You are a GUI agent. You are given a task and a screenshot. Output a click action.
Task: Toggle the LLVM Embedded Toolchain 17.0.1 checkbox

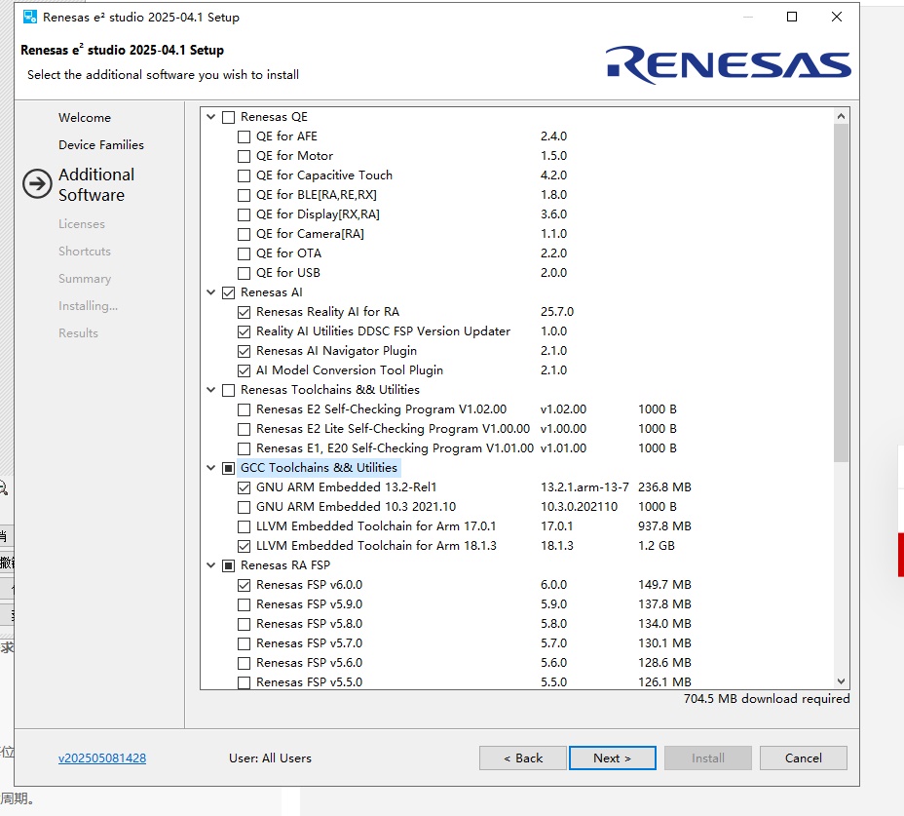(x=244, y=526)
